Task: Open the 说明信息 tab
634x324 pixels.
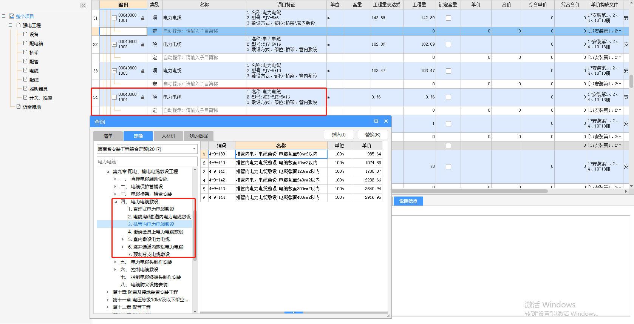Action: [408, 201]
